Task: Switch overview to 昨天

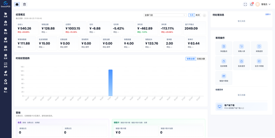Action: point(198,15)
